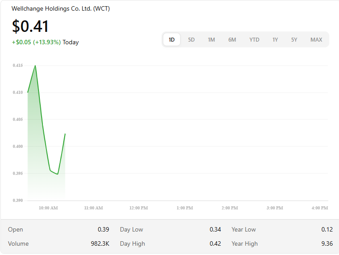The height and width of the screenshot is (255, 339).
Task: Click the $0.41 current price
Action: 30,27
